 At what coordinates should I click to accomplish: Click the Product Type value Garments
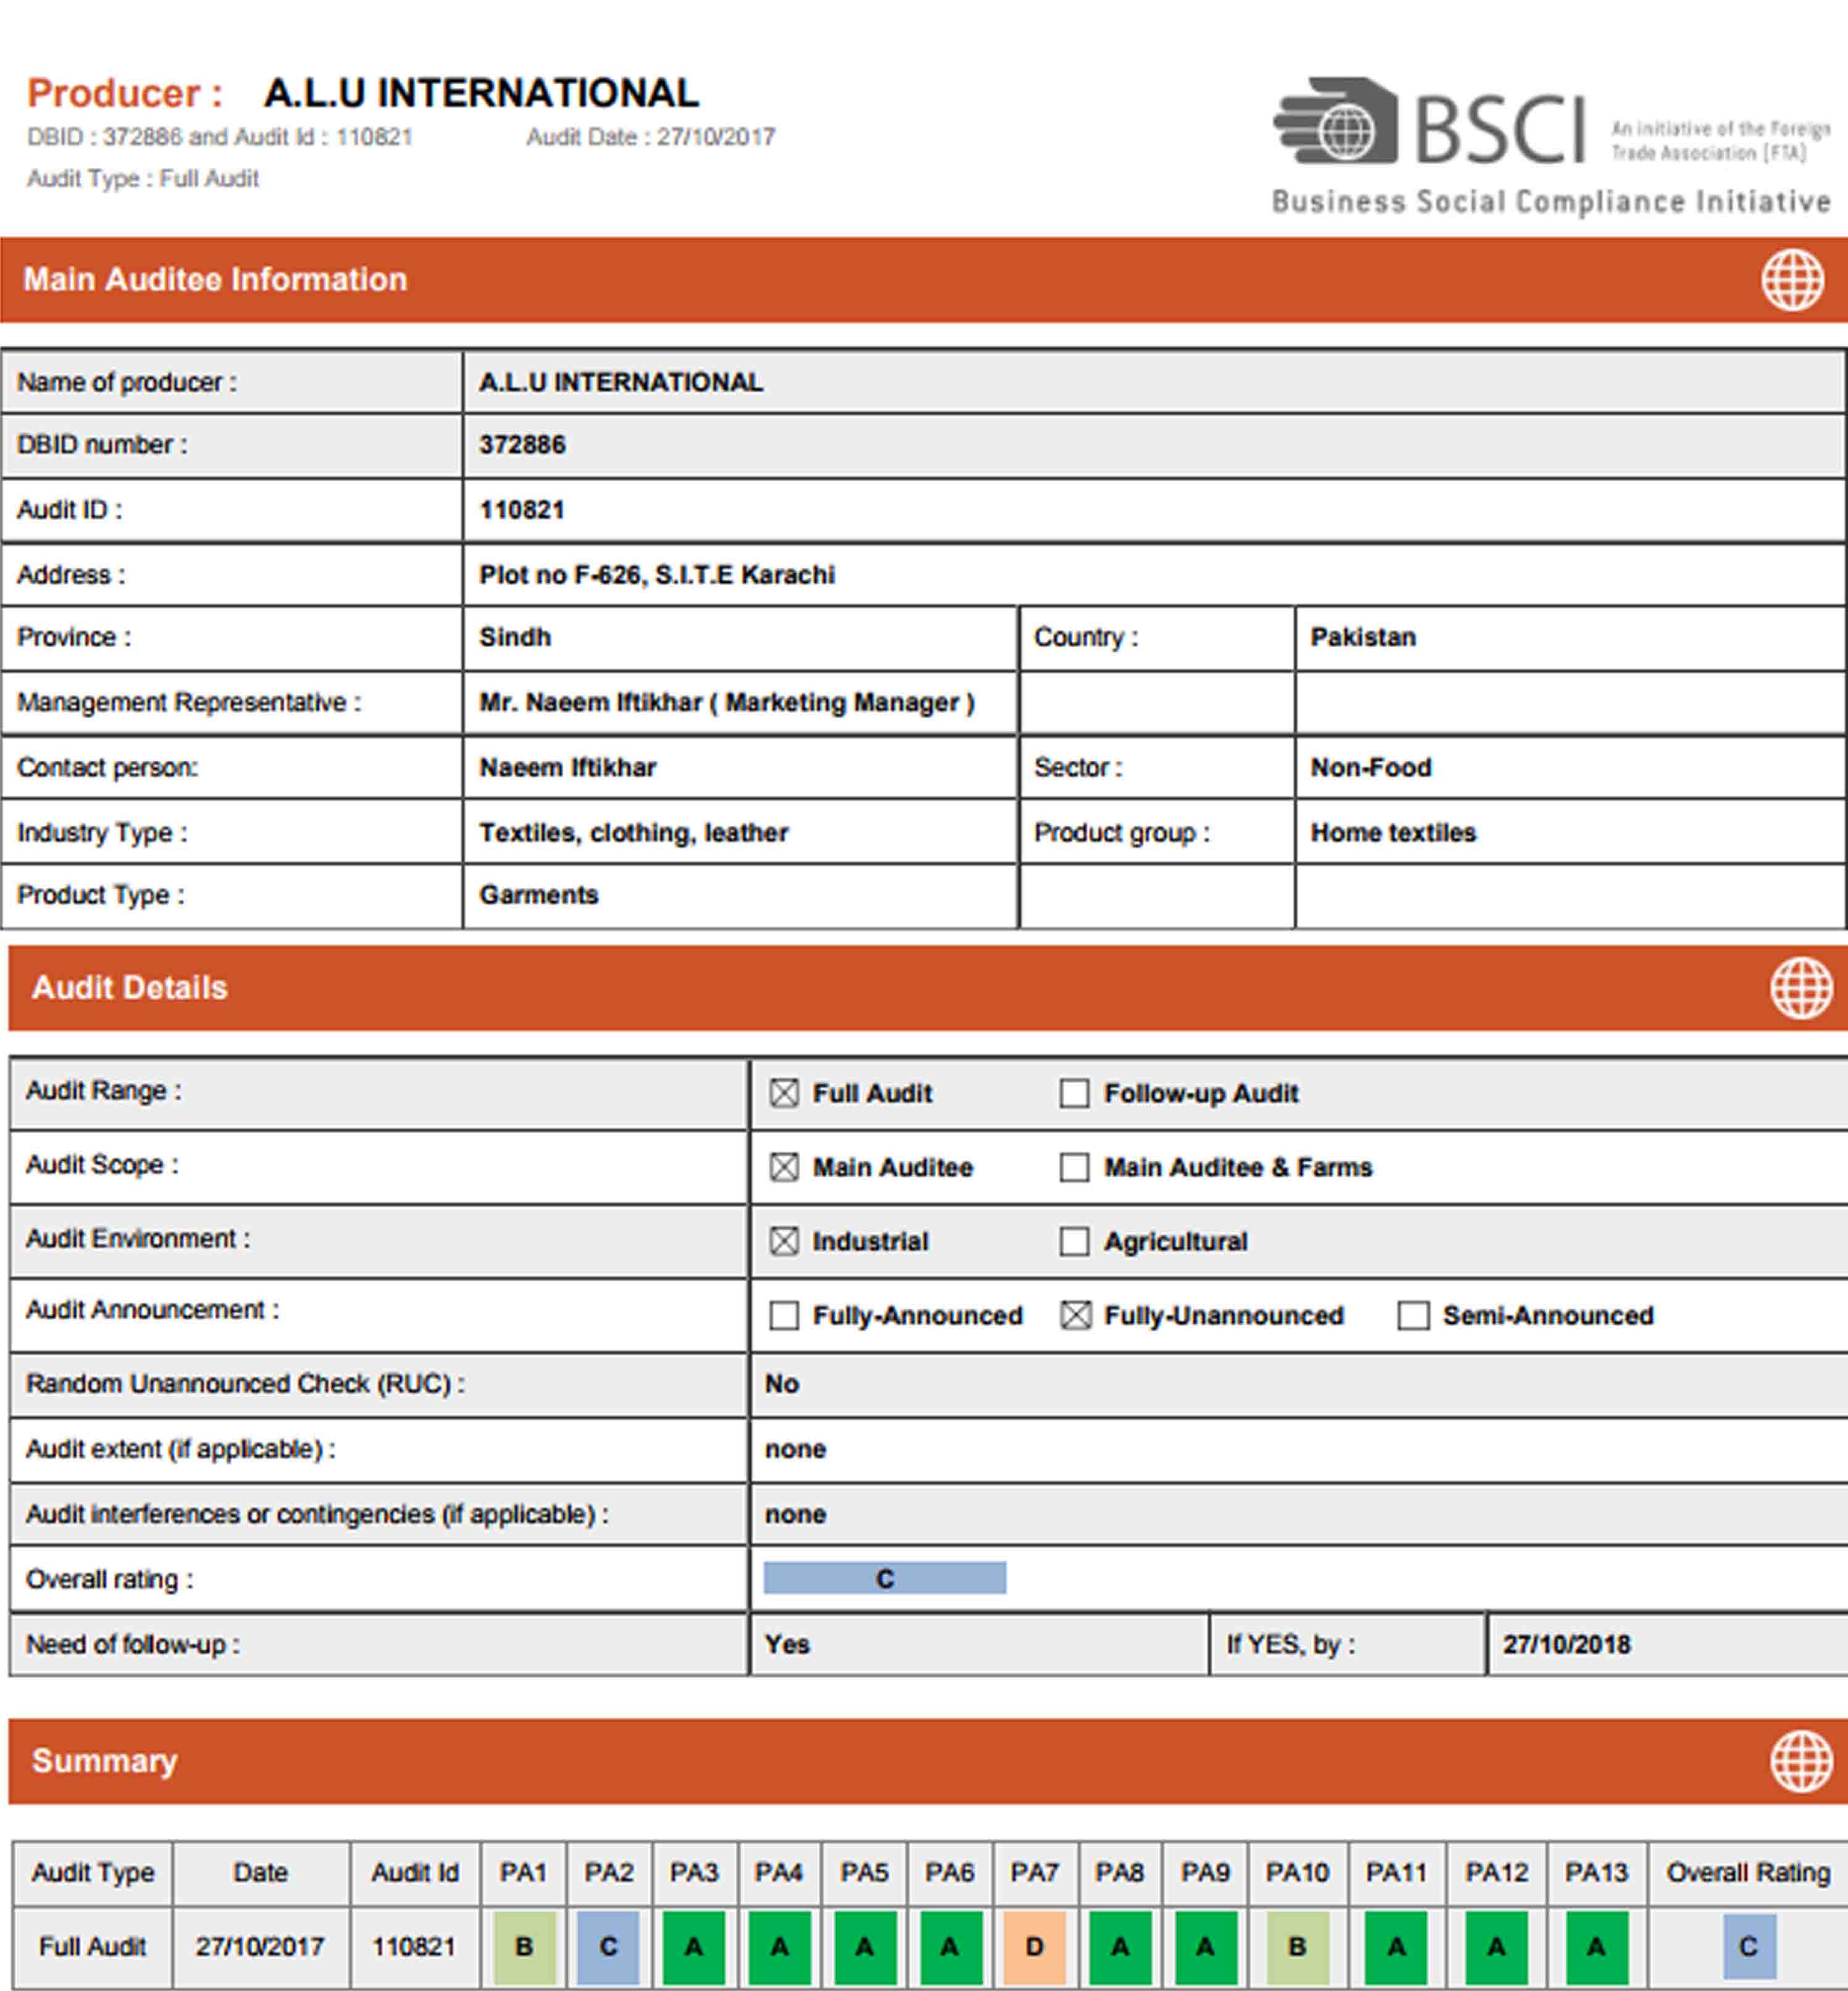539,895
